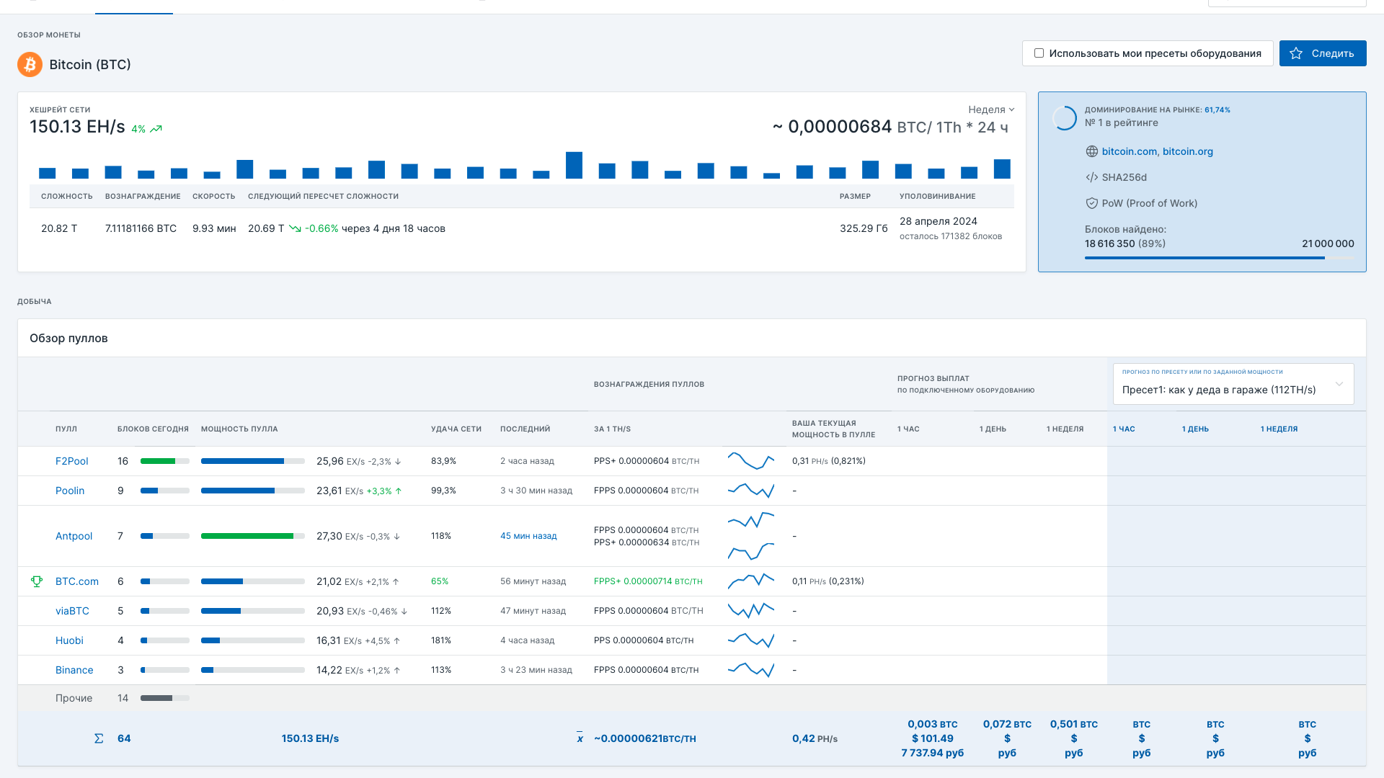The height and width of the screenshot is (778, 1384).
Task: Expand the Пресет1 hardware preset dropdown
Action: pyautogui.click(x=1233, y=384)
